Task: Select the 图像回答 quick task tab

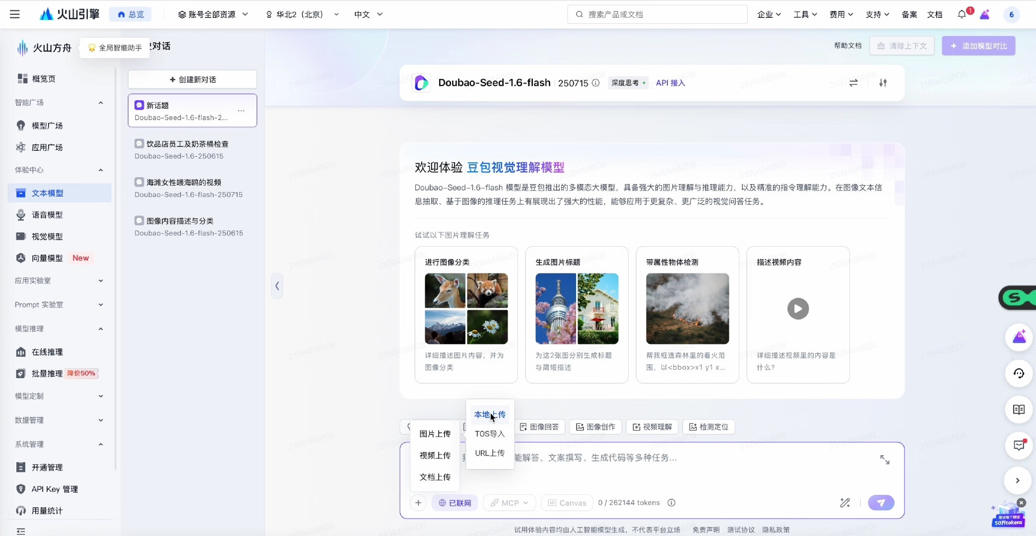Action: 539,427
